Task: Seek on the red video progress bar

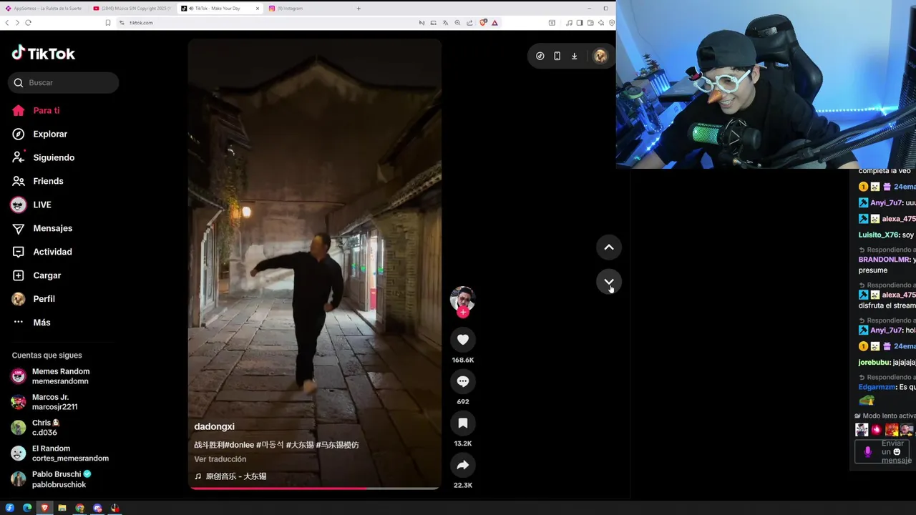Action: click(314, 489)
